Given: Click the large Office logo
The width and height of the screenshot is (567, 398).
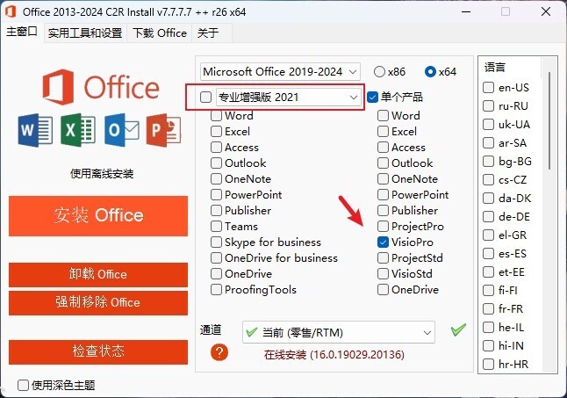Looking at the screenshot, I should [101, 87].
